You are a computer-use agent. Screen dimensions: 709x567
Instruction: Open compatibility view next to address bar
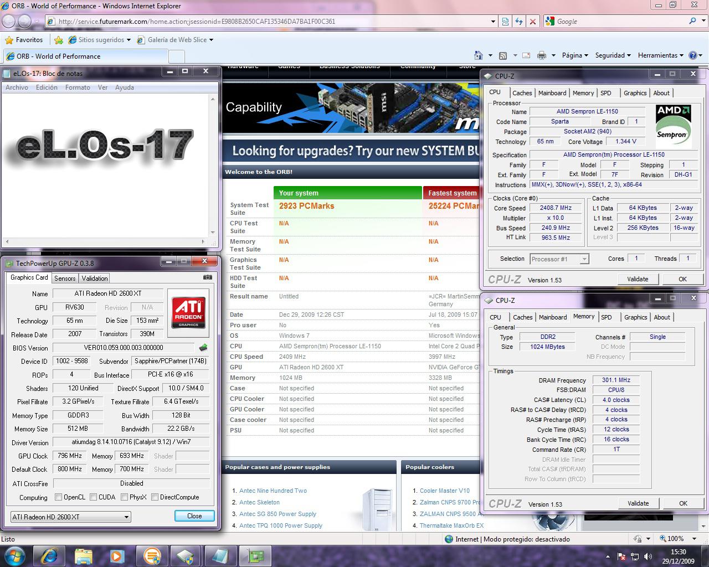coord(506,21)
